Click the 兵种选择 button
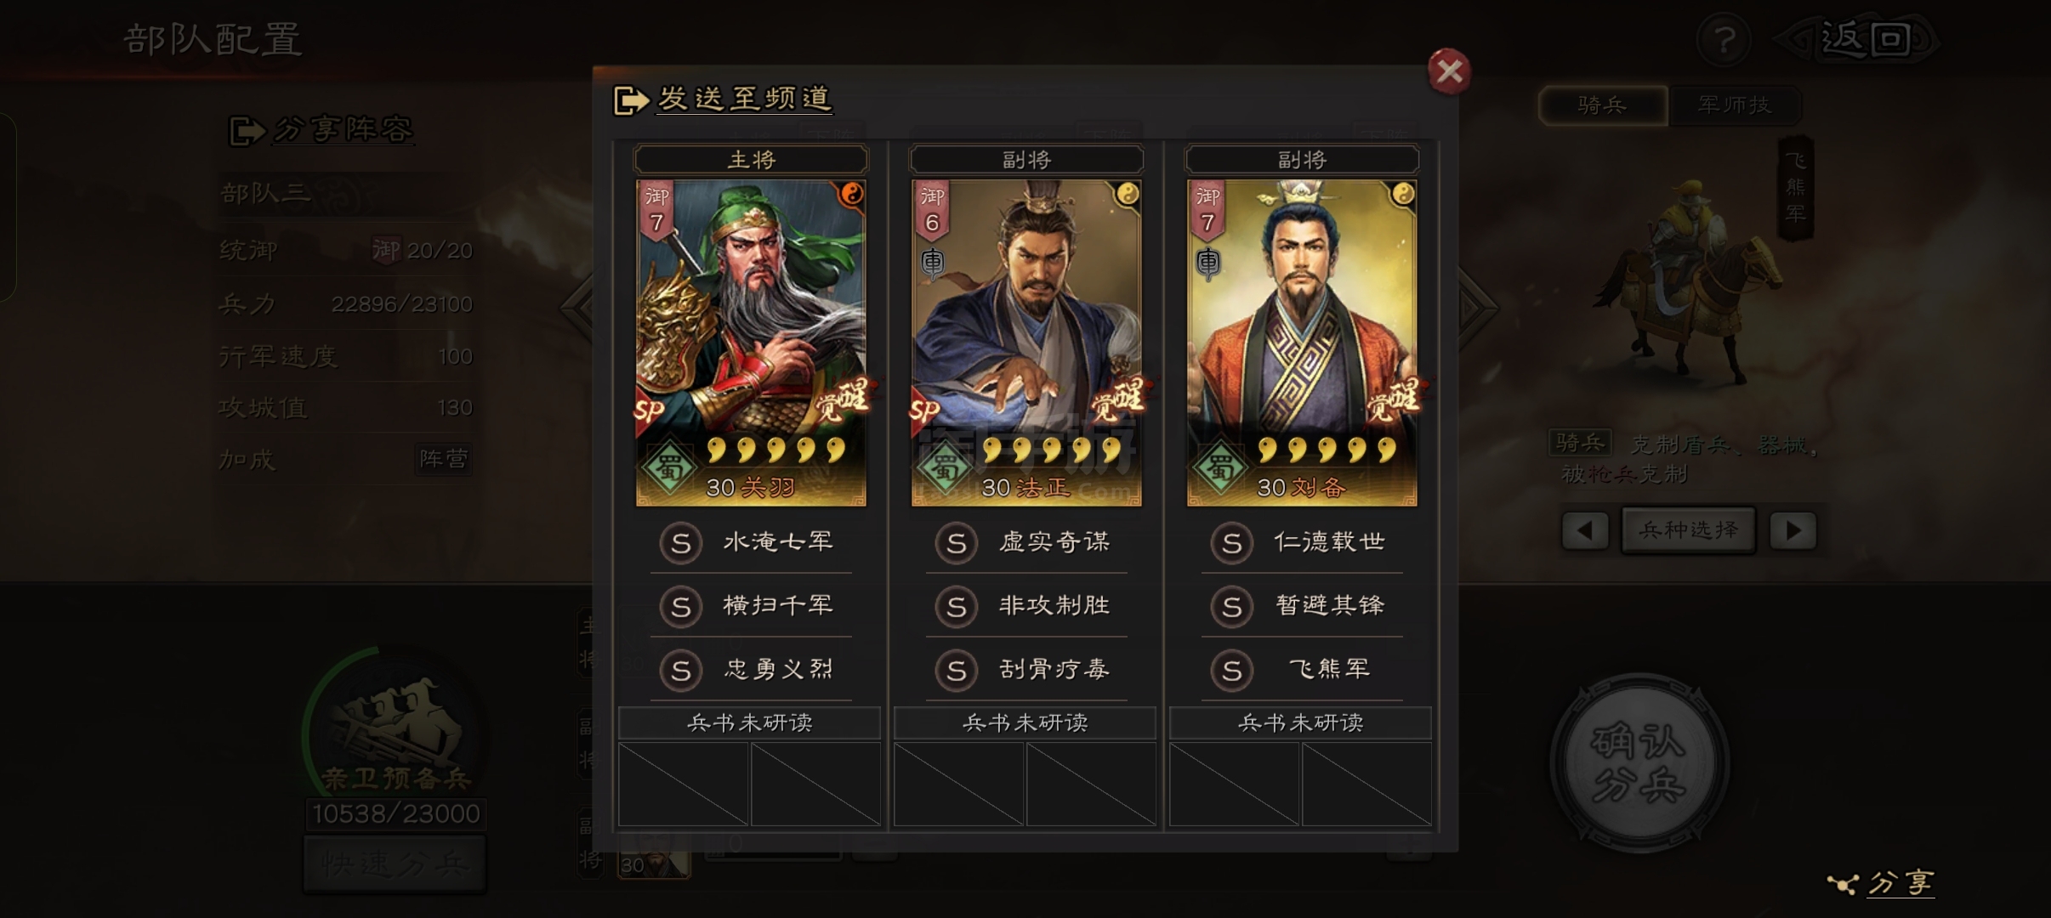Image resolution: width=2051 pixels, height=918 pixels. tap(1689, 531)
